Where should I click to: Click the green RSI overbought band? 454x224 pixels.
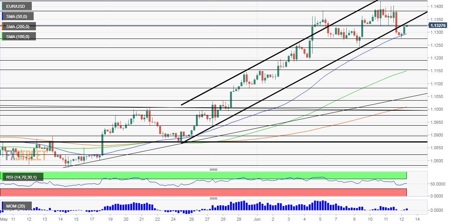coord(224,175)
